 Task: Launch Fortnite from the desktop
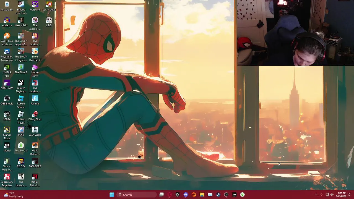[35, 100]
